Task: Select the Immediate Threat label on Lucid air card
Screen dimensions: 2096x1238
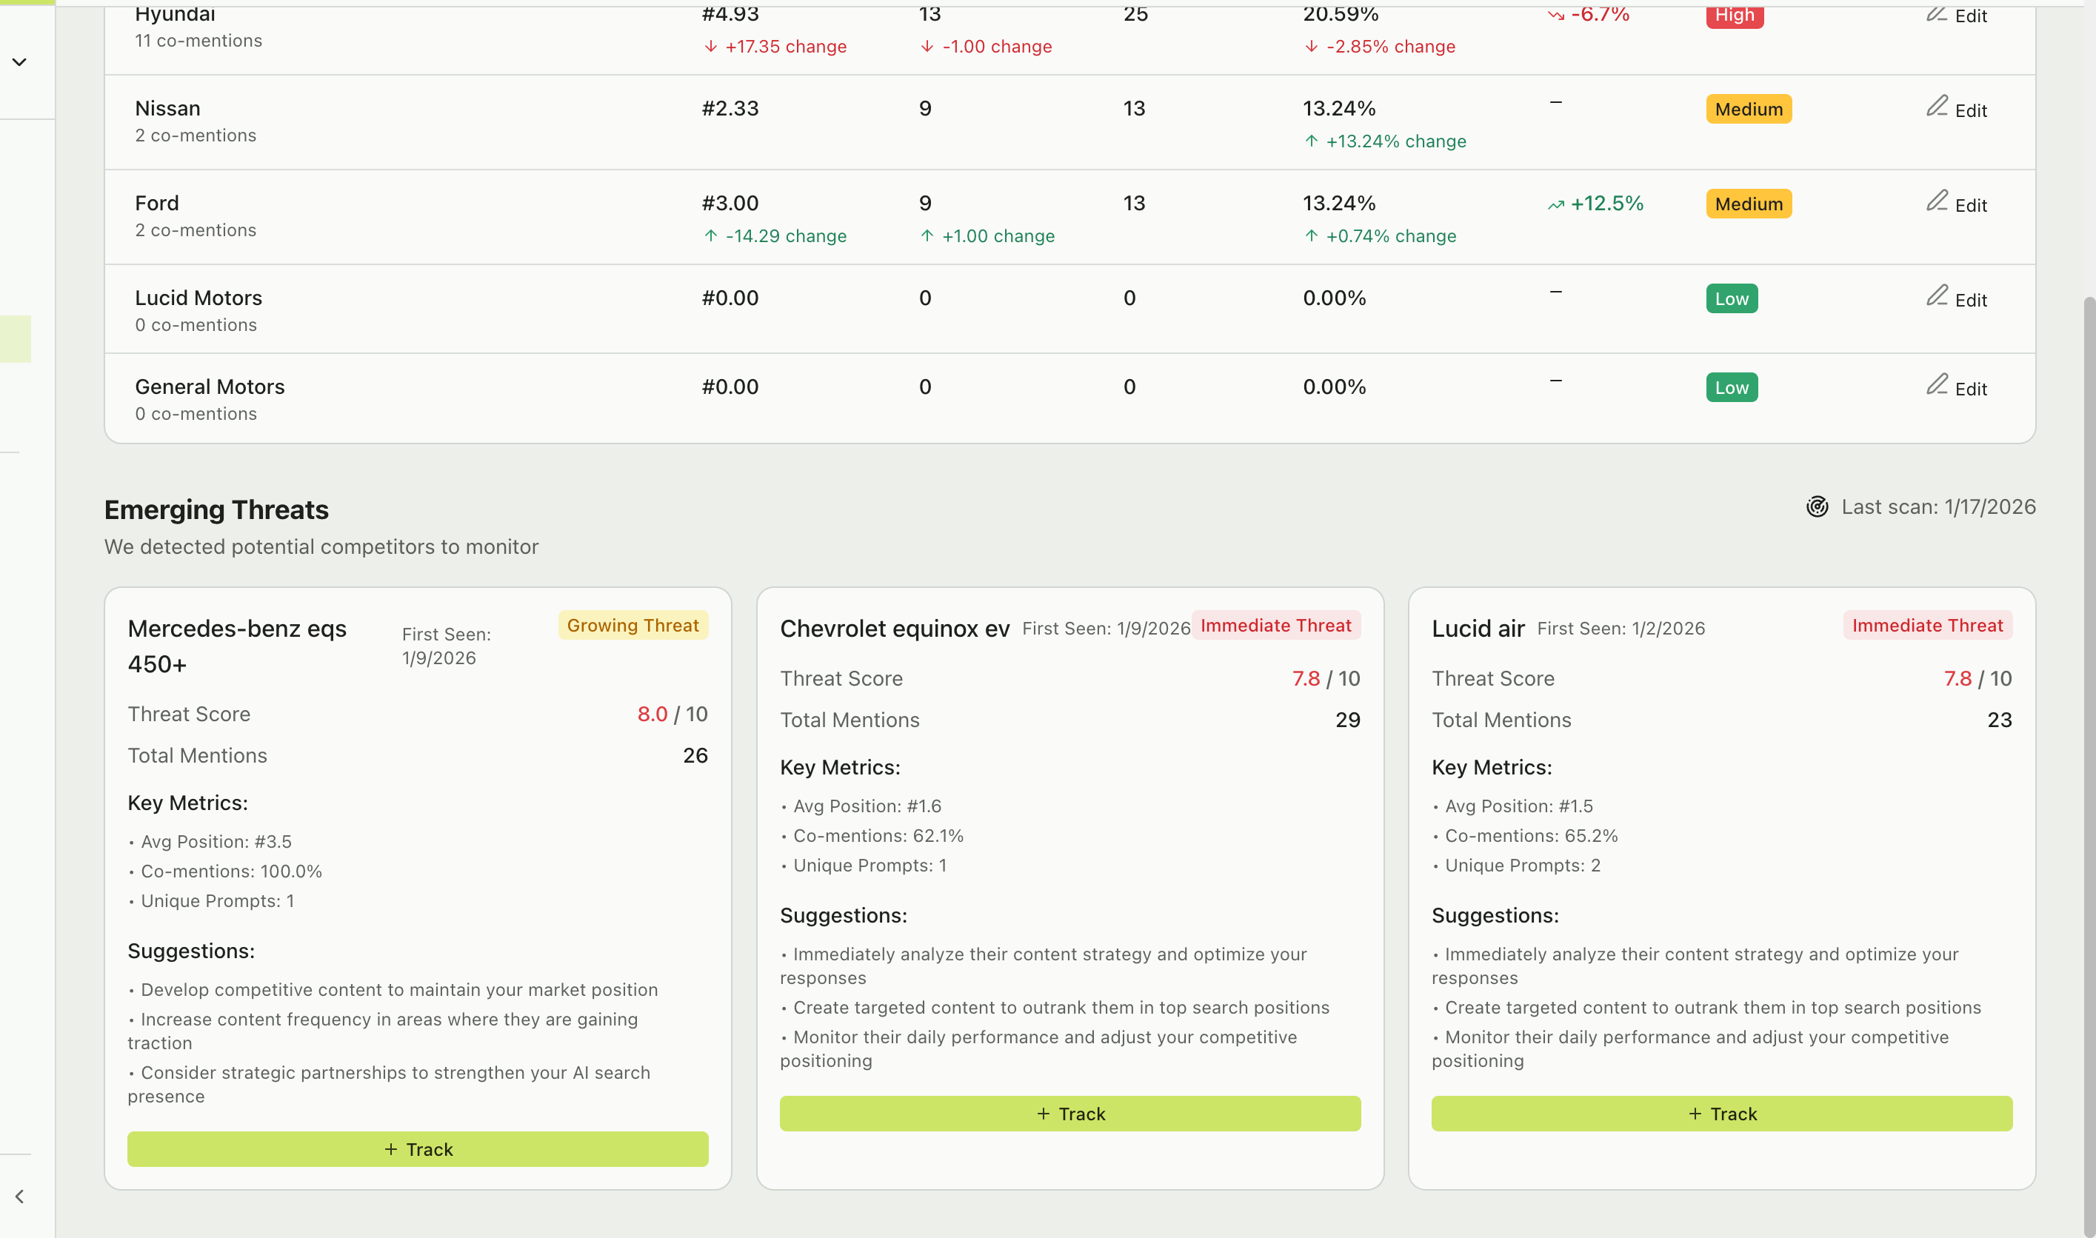Action: (1927, 625)
